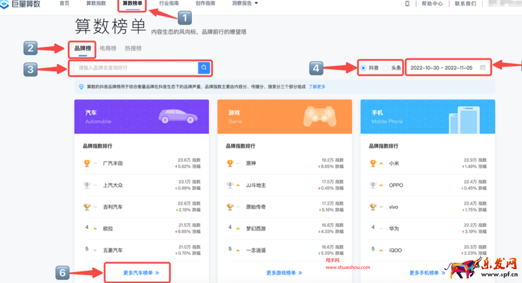This screenshot has height=283, width=522.
Task: Select brand 五菱汽车
Action: [x=113, y=250]
